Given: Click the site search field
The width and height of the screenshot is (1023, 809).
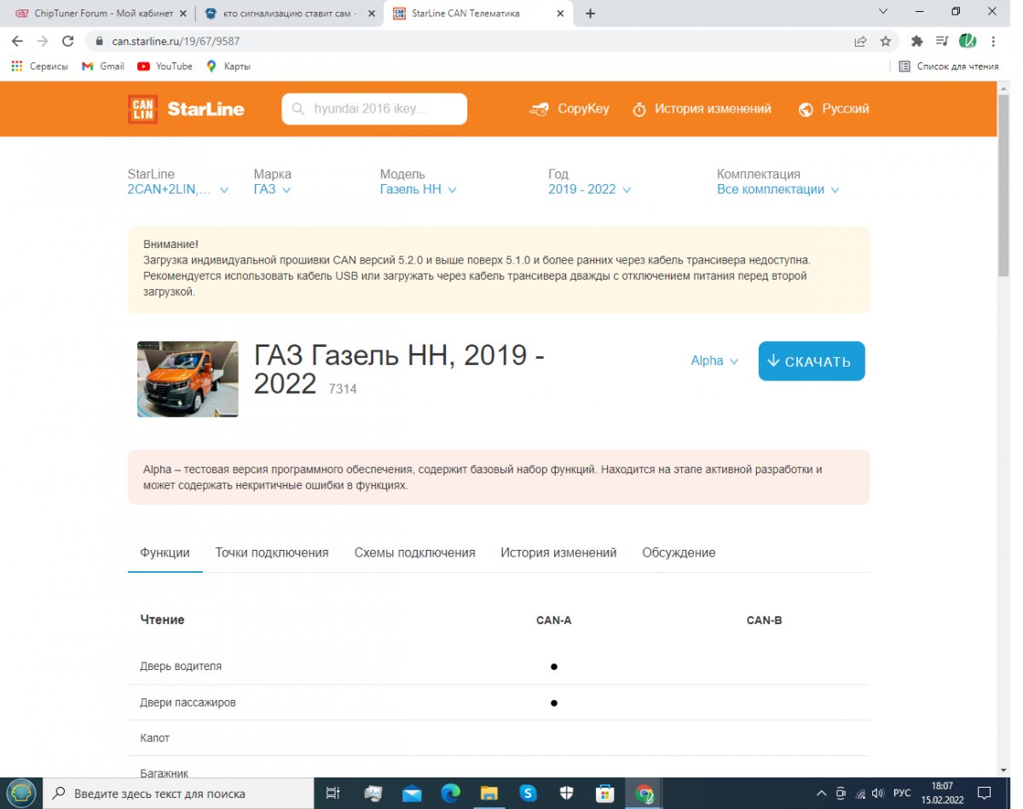Looking at the screenshot, I should click(x=375, y=109).
